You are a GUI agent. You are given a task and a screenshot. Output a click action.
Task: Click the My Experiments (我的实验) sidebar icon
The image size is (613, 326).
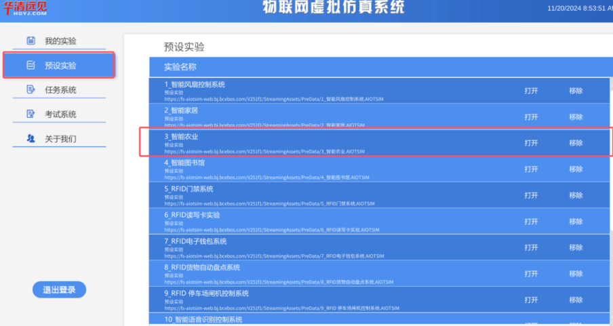(31, 41)
